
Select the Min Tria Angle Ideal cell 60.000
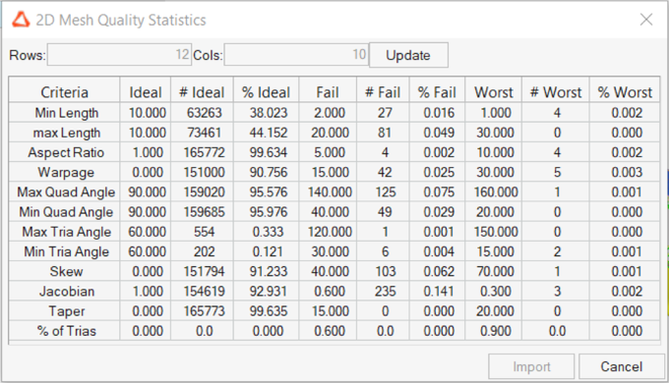pyautogui.click(x=146, y=251)
